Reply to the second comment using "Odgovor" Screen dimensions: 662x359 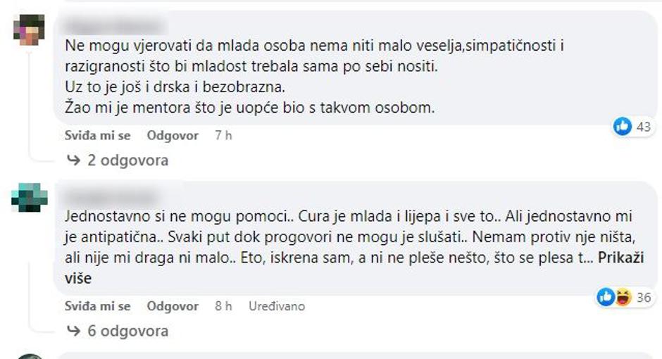tap(173, 306)
